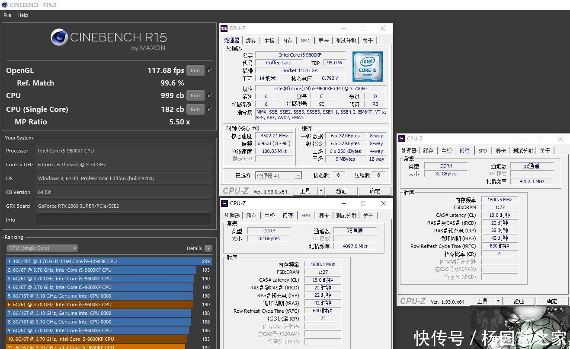Switch to 处理器 tab in right CPU-Z window
The height and width of the screenshot is (349, 570).
(x=409, y=151)
